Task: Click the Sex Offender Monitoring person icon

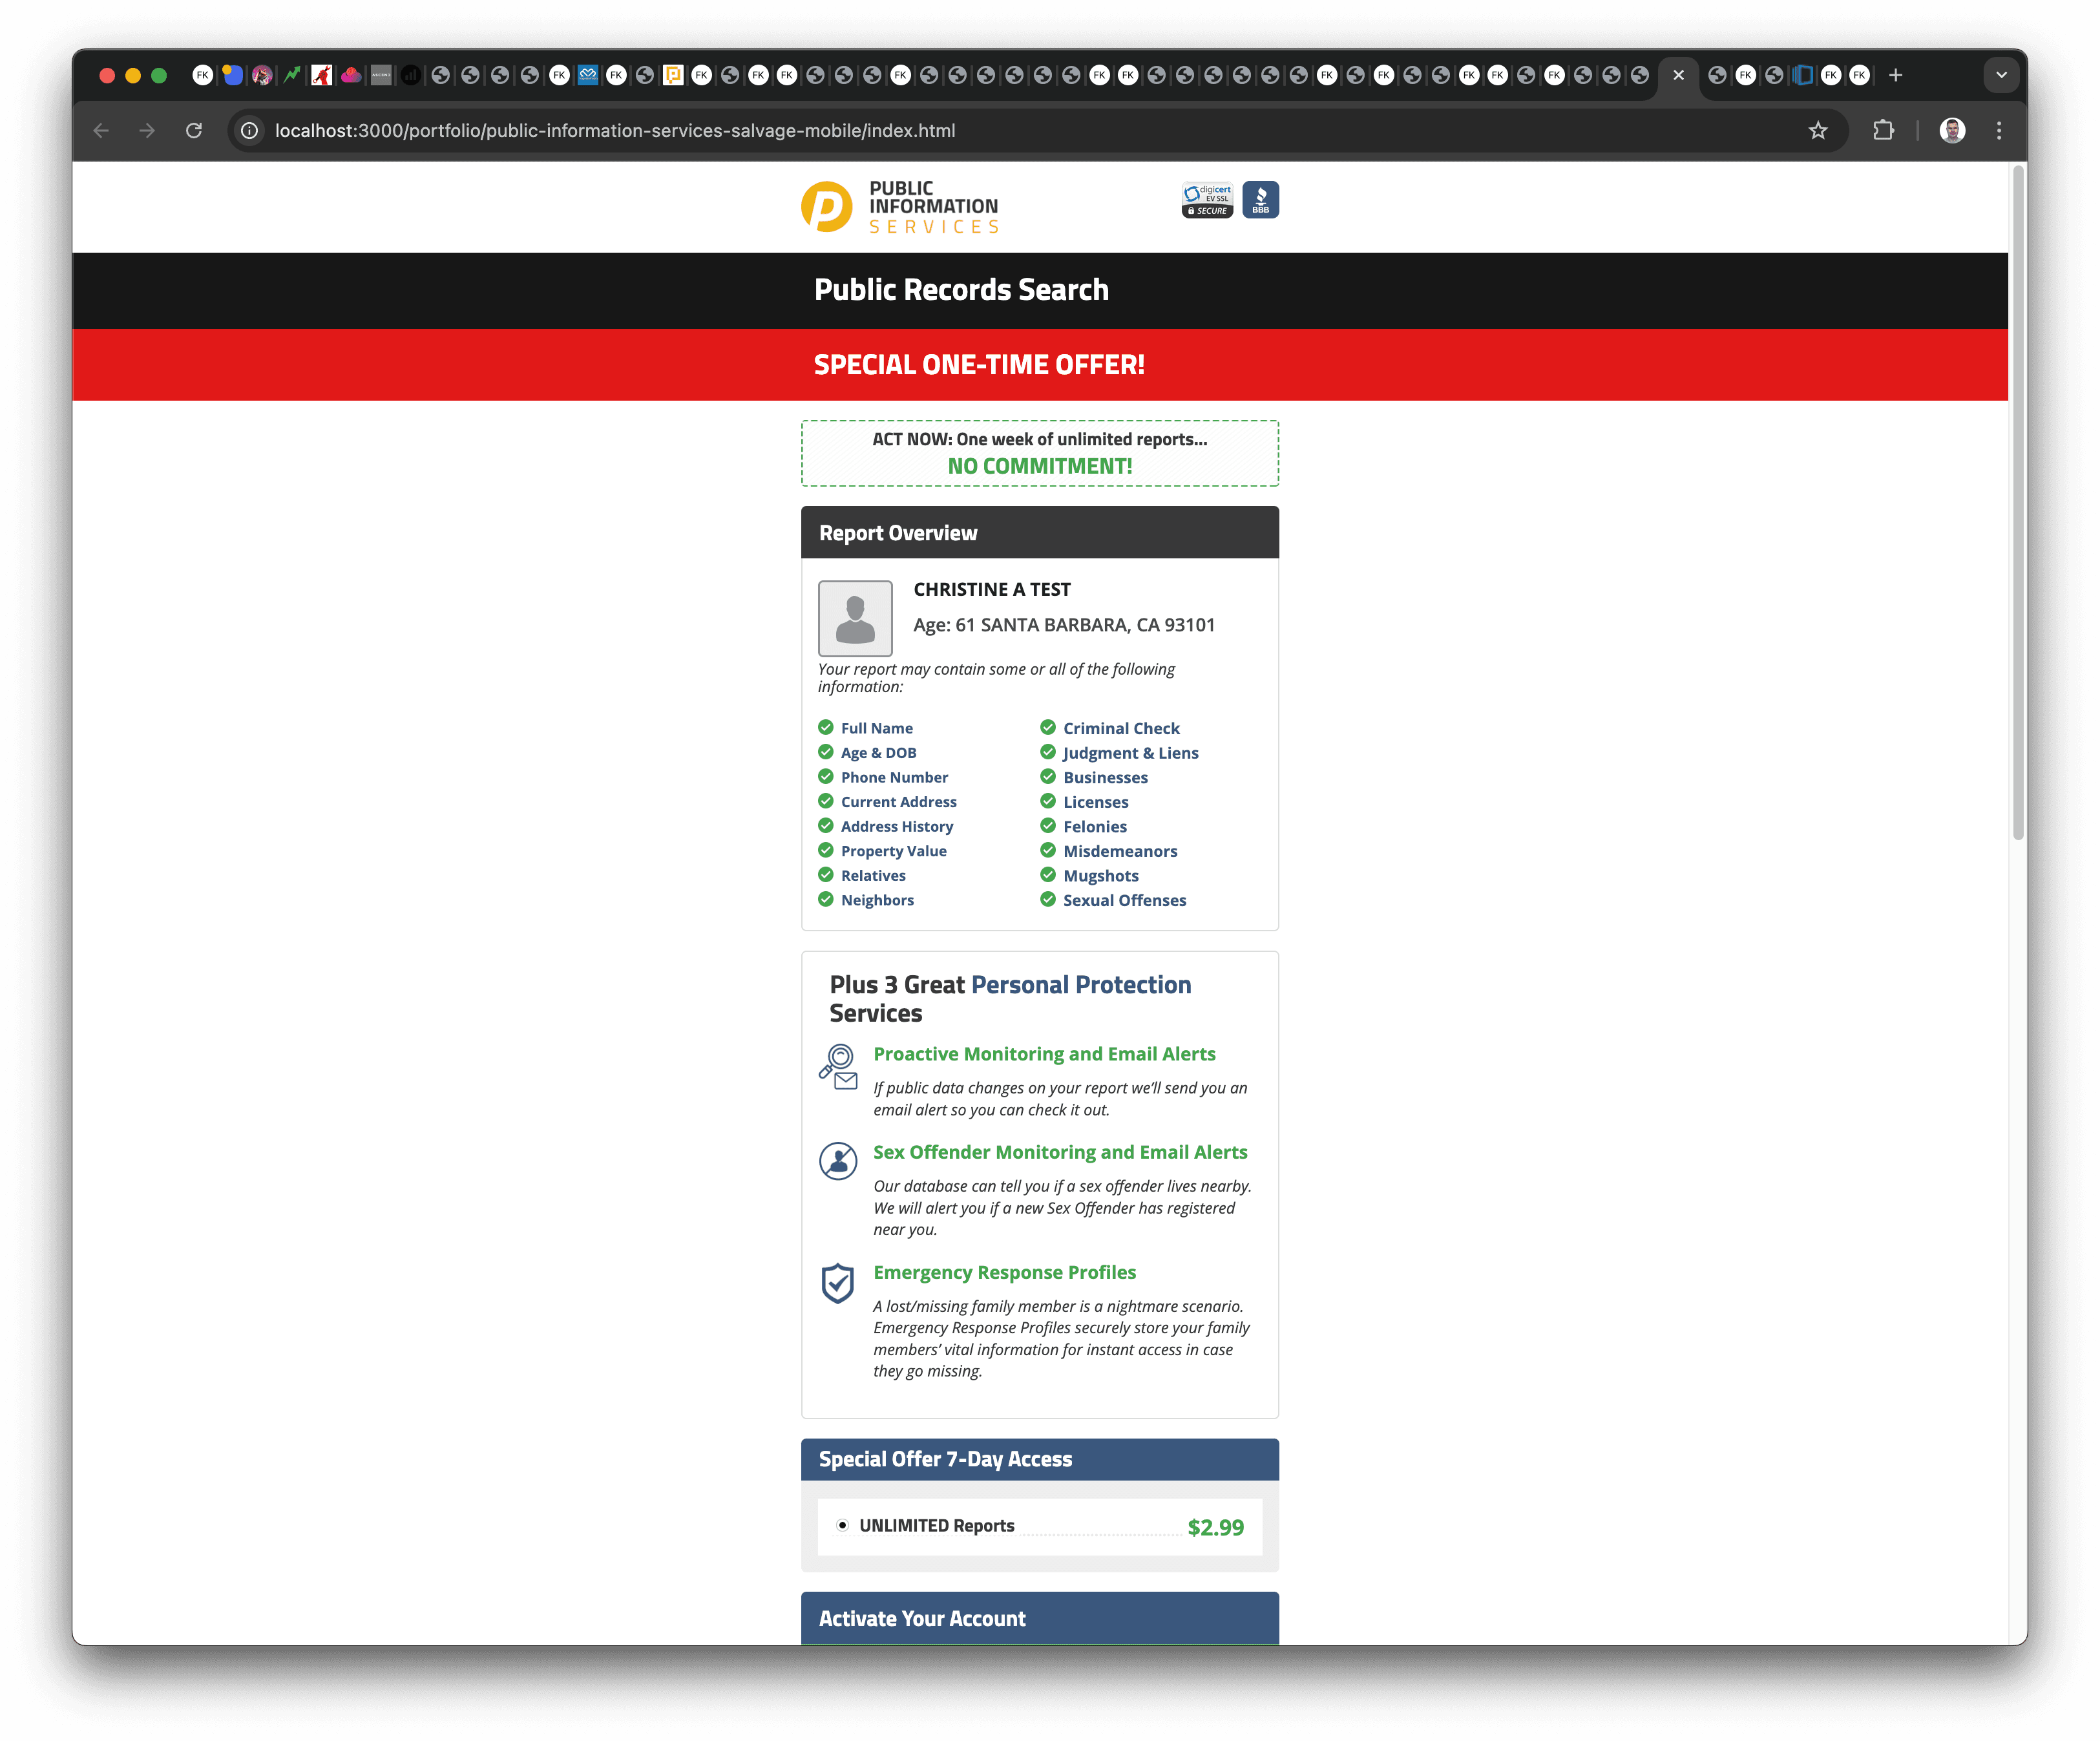Action: point(838,1161)
